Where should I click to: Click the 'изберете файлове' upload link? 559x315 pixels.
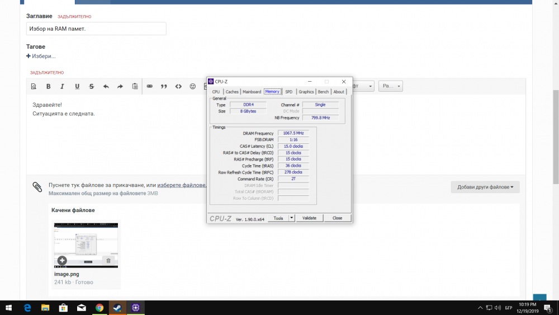click(181, 185)
